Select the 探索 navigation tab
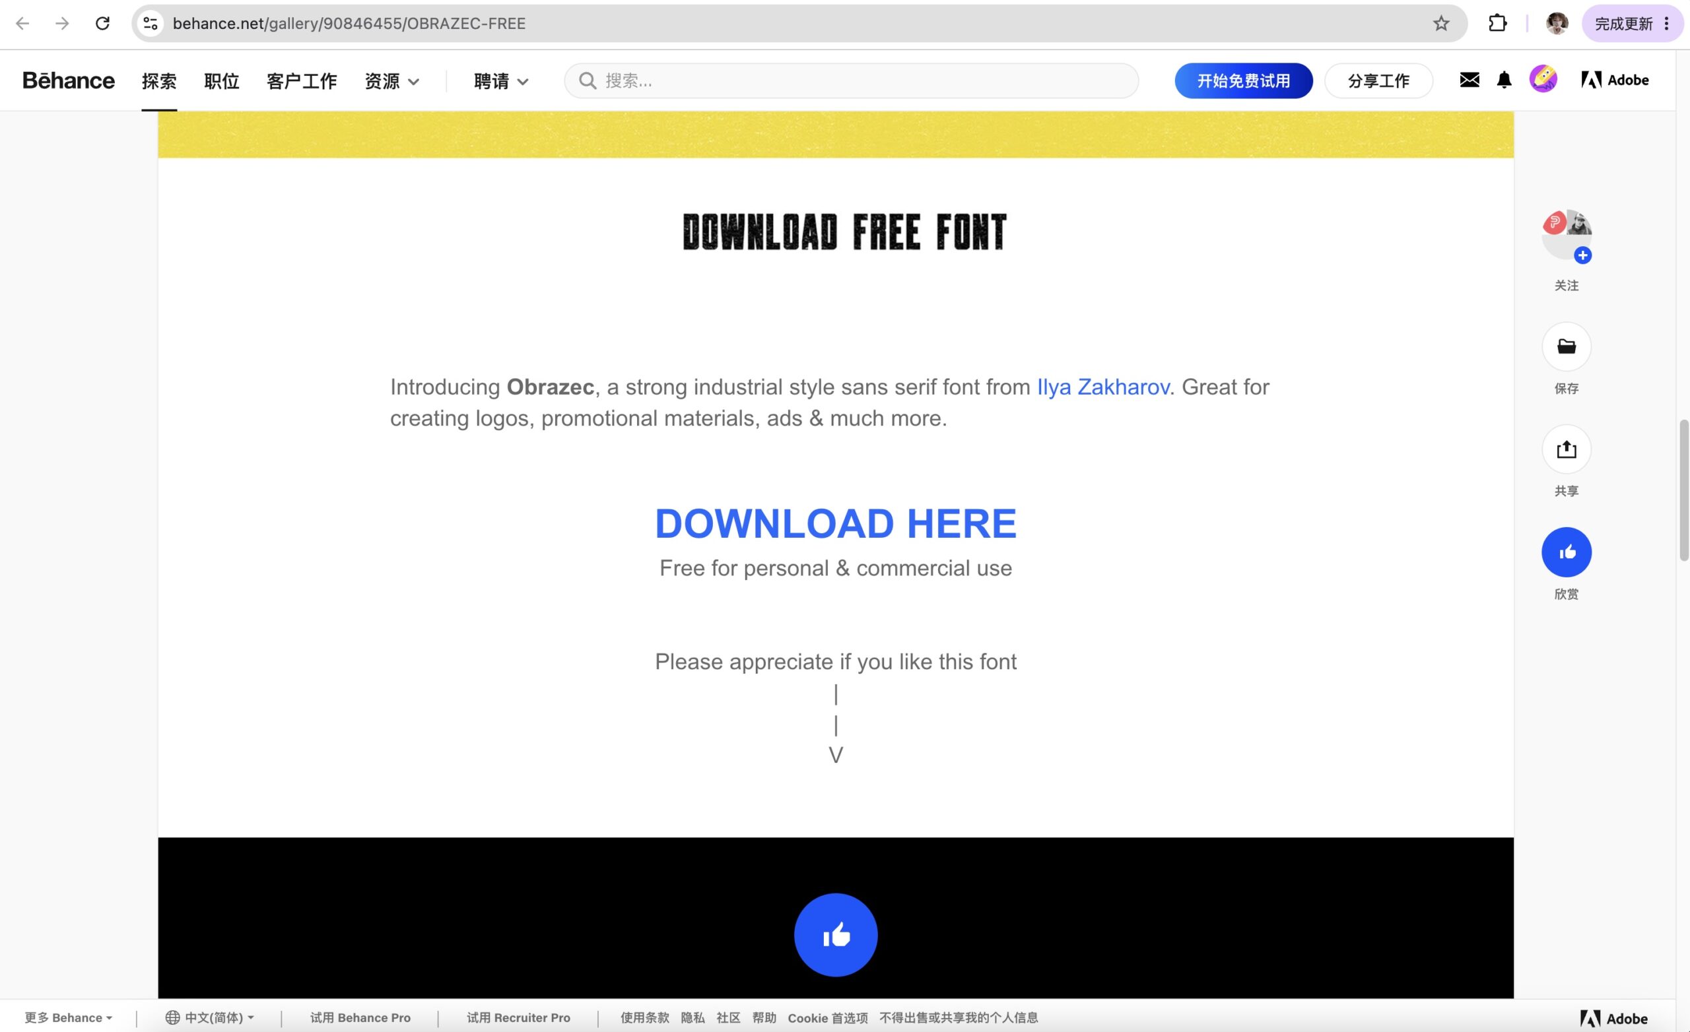 pos(159,81)
